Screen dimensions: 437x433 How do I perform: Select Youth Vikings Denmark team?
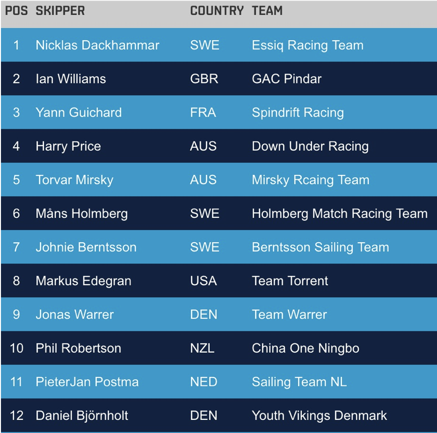coord(319,416)
